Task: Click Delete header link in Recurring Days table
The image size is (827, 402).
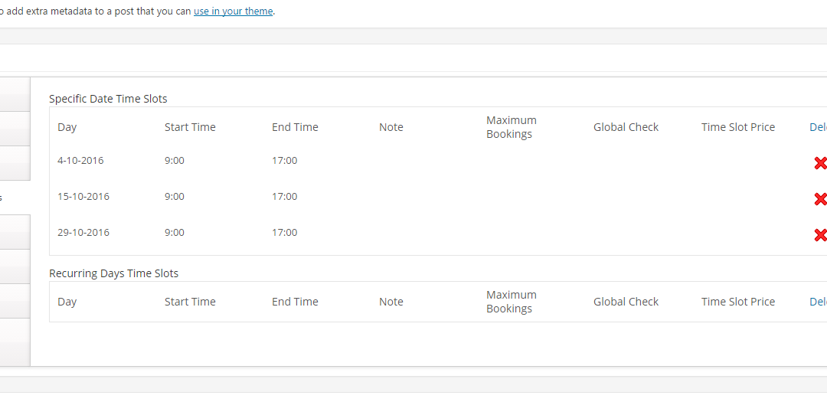Action: [818, 302]
